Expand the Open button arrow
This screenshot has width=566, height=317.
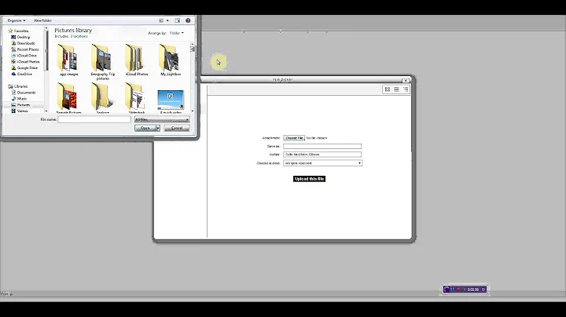(158, 128)
